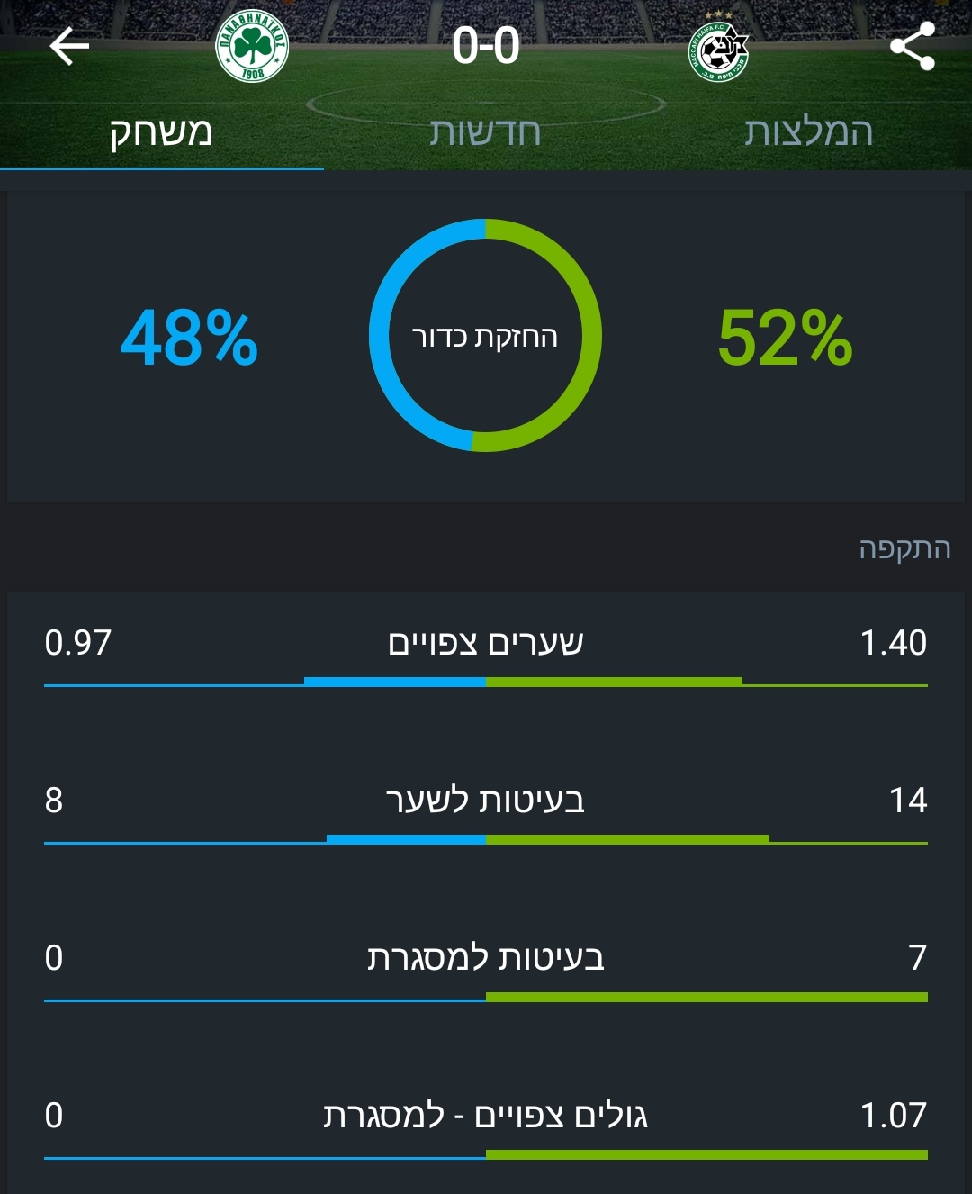Screen dimensions: 972x1194
Task: Open the Panathinaikos shamrock team logo
Action: [253, 47]
